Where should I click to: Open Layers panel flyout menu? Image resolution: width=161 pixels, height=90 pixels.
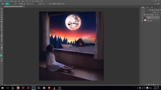tap(160, 7)
